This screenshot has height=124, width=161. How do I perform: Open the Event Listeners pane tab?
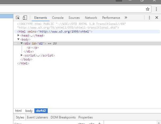[37, 117]
